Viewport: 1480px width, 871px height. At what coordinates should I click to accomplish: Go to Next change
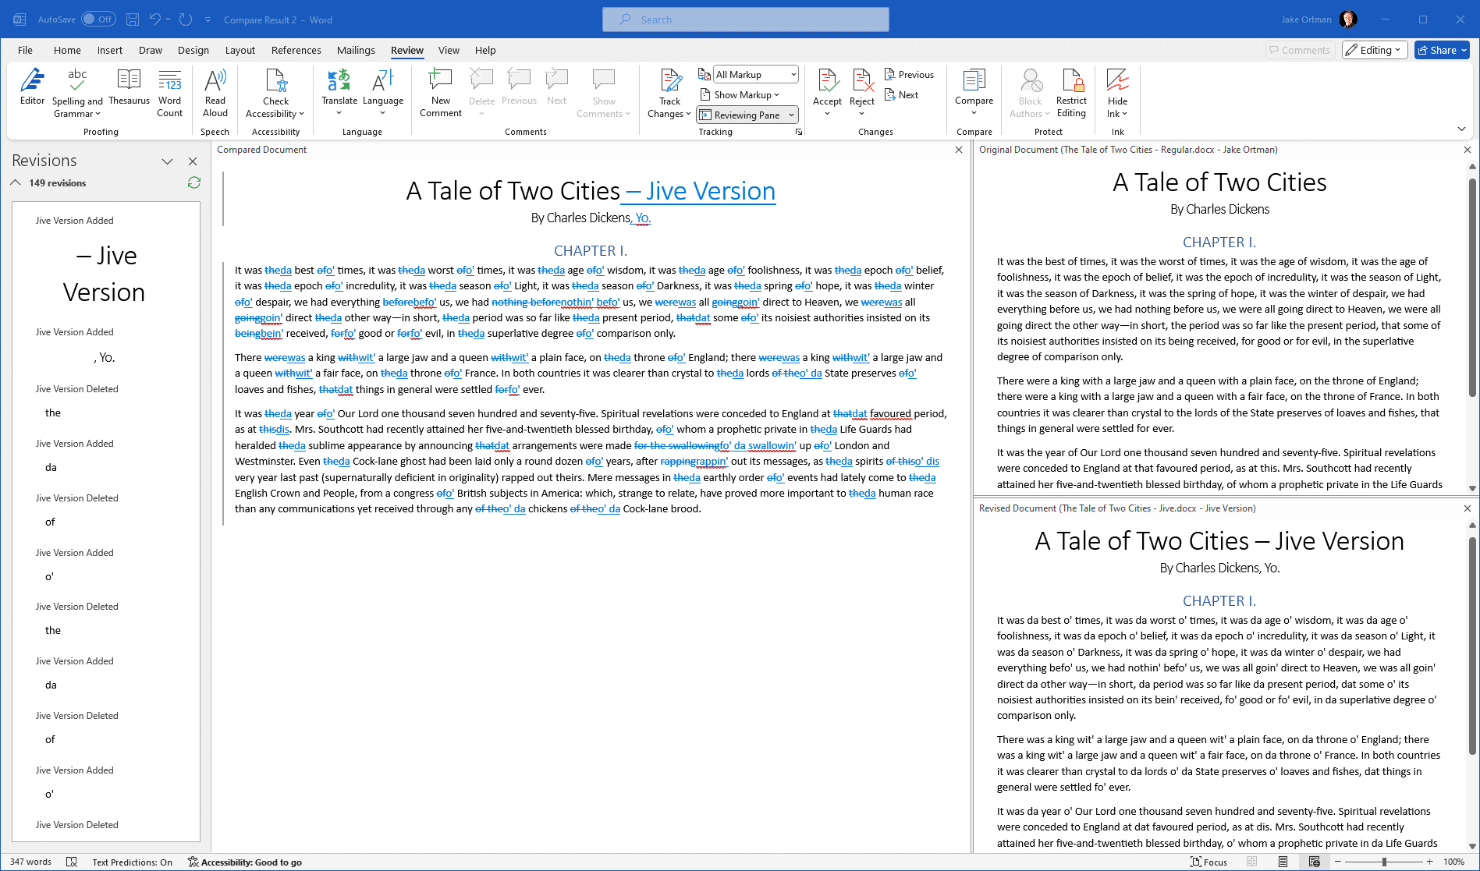902,95
